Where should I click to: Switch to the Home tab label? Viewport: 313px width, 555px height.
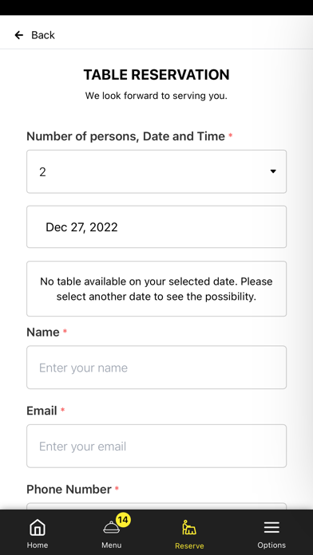[38, 545]
